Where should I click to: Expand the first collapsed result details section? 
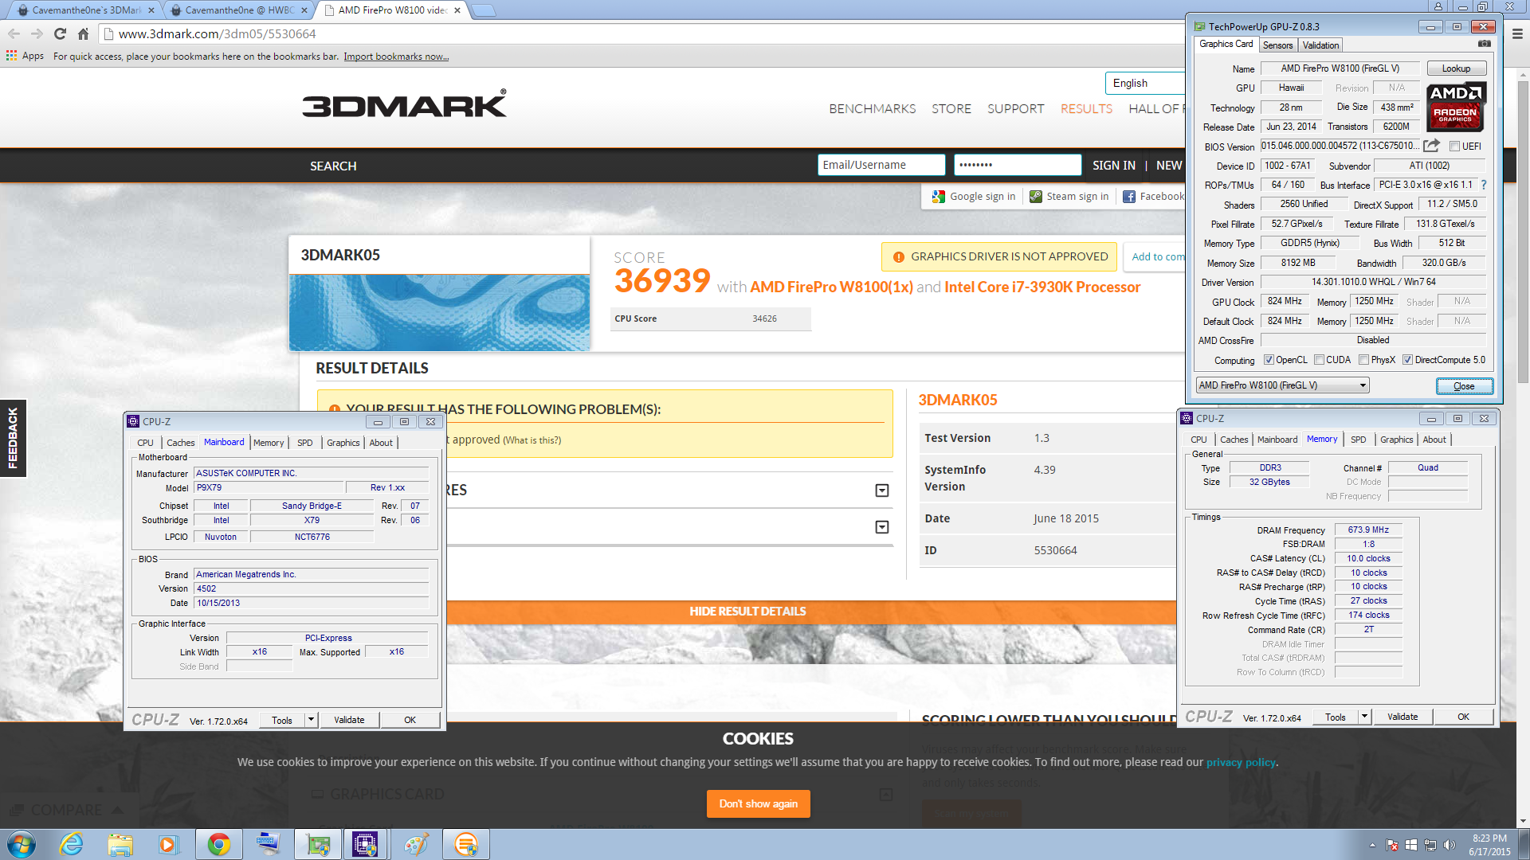coord(882,491)
